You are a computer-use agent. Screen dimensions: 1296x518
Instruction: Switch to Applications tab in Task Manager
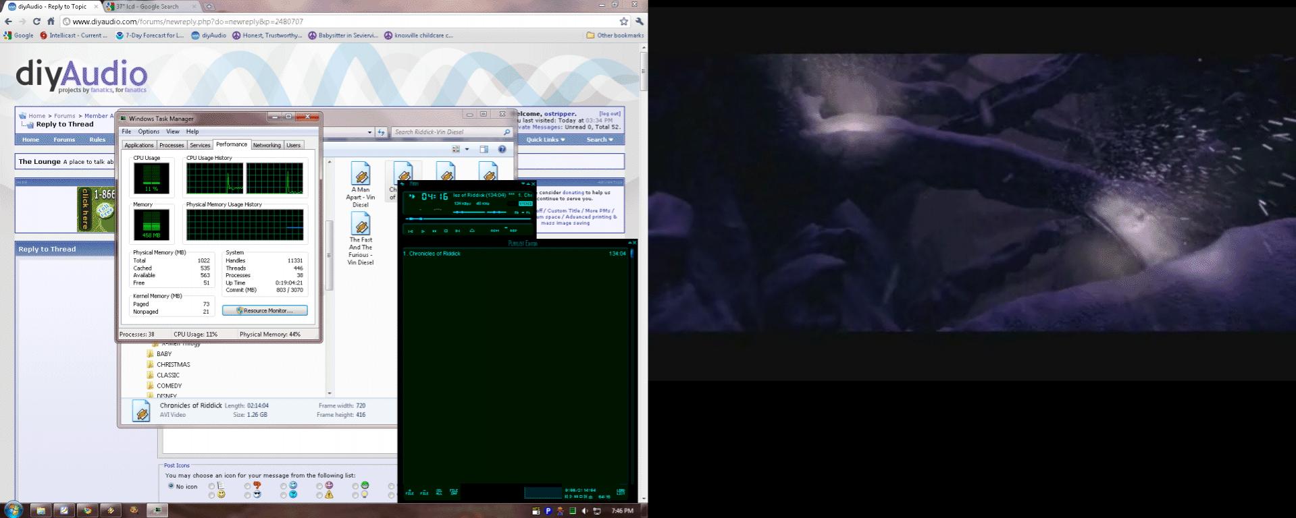139,145
